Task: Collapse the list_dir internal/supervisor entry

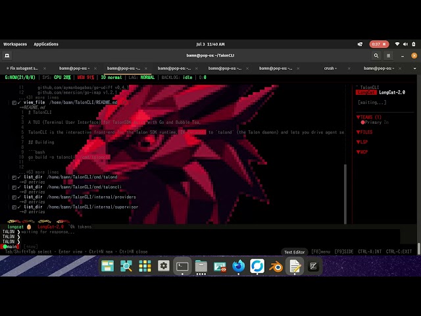Action: pyautogui.click(x=14, y=207)
